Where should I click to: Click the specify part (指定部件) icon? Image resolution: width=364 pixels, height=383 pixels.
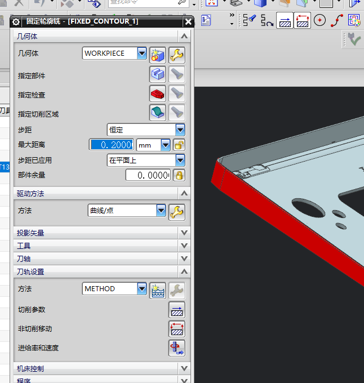click(x=158, y=74)
